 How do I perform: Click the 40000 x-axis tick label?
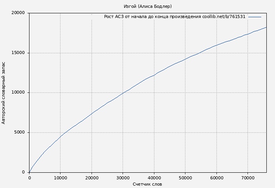point(154,177)
